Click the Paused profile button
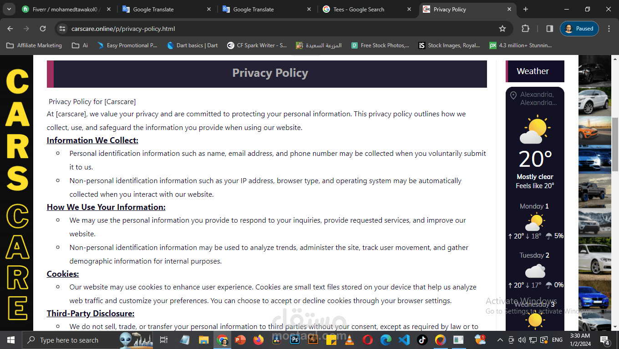The image size is (619, 349). click(579, 29)
